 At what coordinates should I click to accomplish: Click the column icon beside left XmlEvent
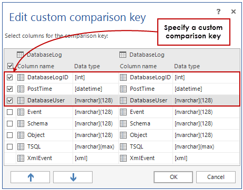21,158
